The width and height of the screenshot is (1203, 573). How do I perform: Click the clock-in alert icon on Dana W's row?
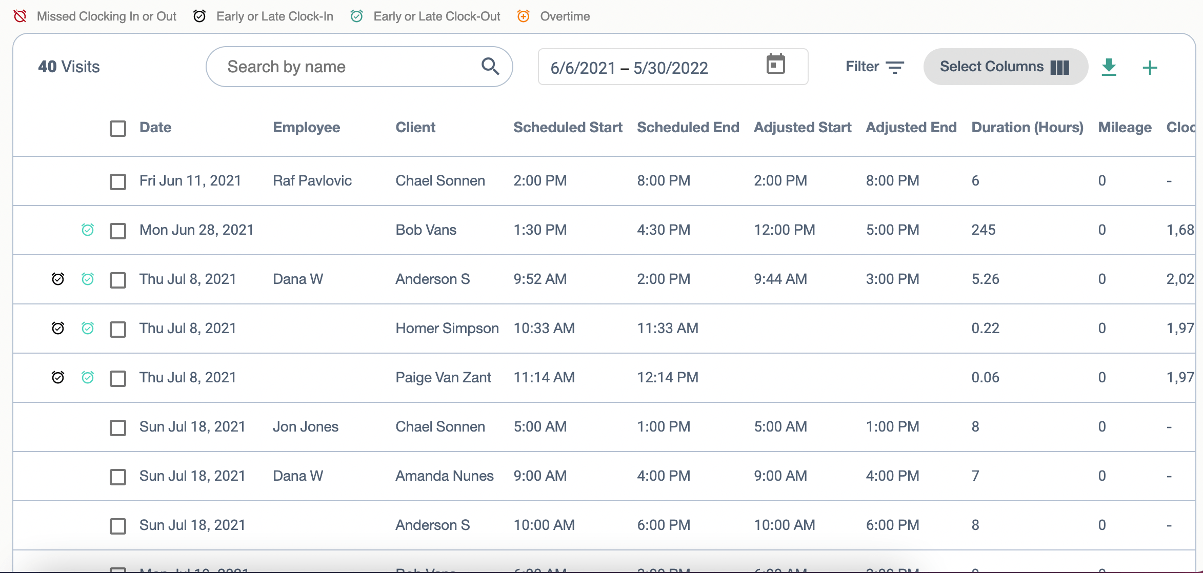tap(58, 279)
